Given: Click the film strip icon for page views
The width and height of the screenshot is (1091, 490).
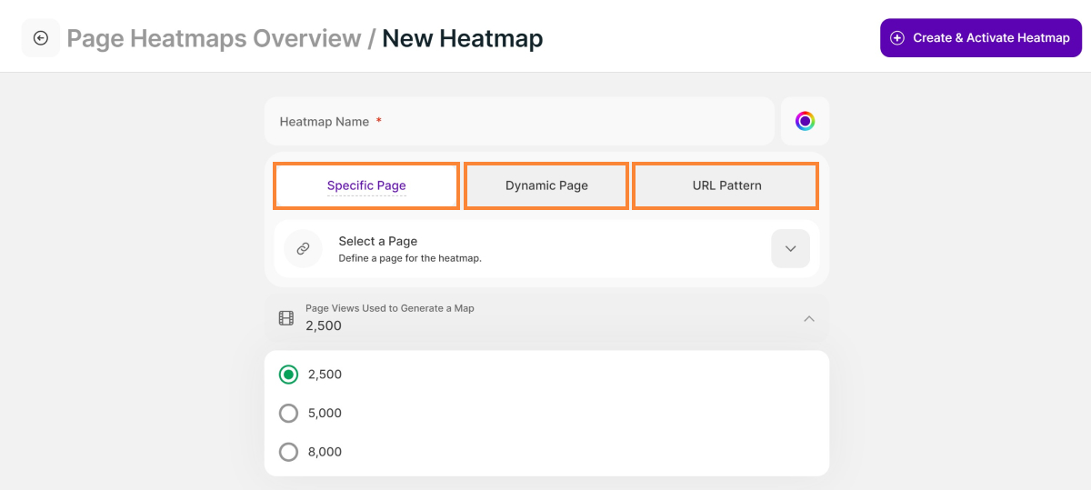Looking at the screenshot, I should [286, 318].
